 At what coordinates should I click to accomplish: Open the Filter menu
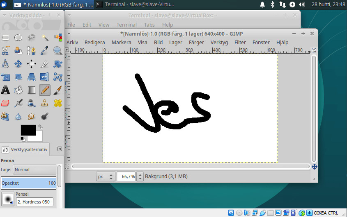pos(240,42)
